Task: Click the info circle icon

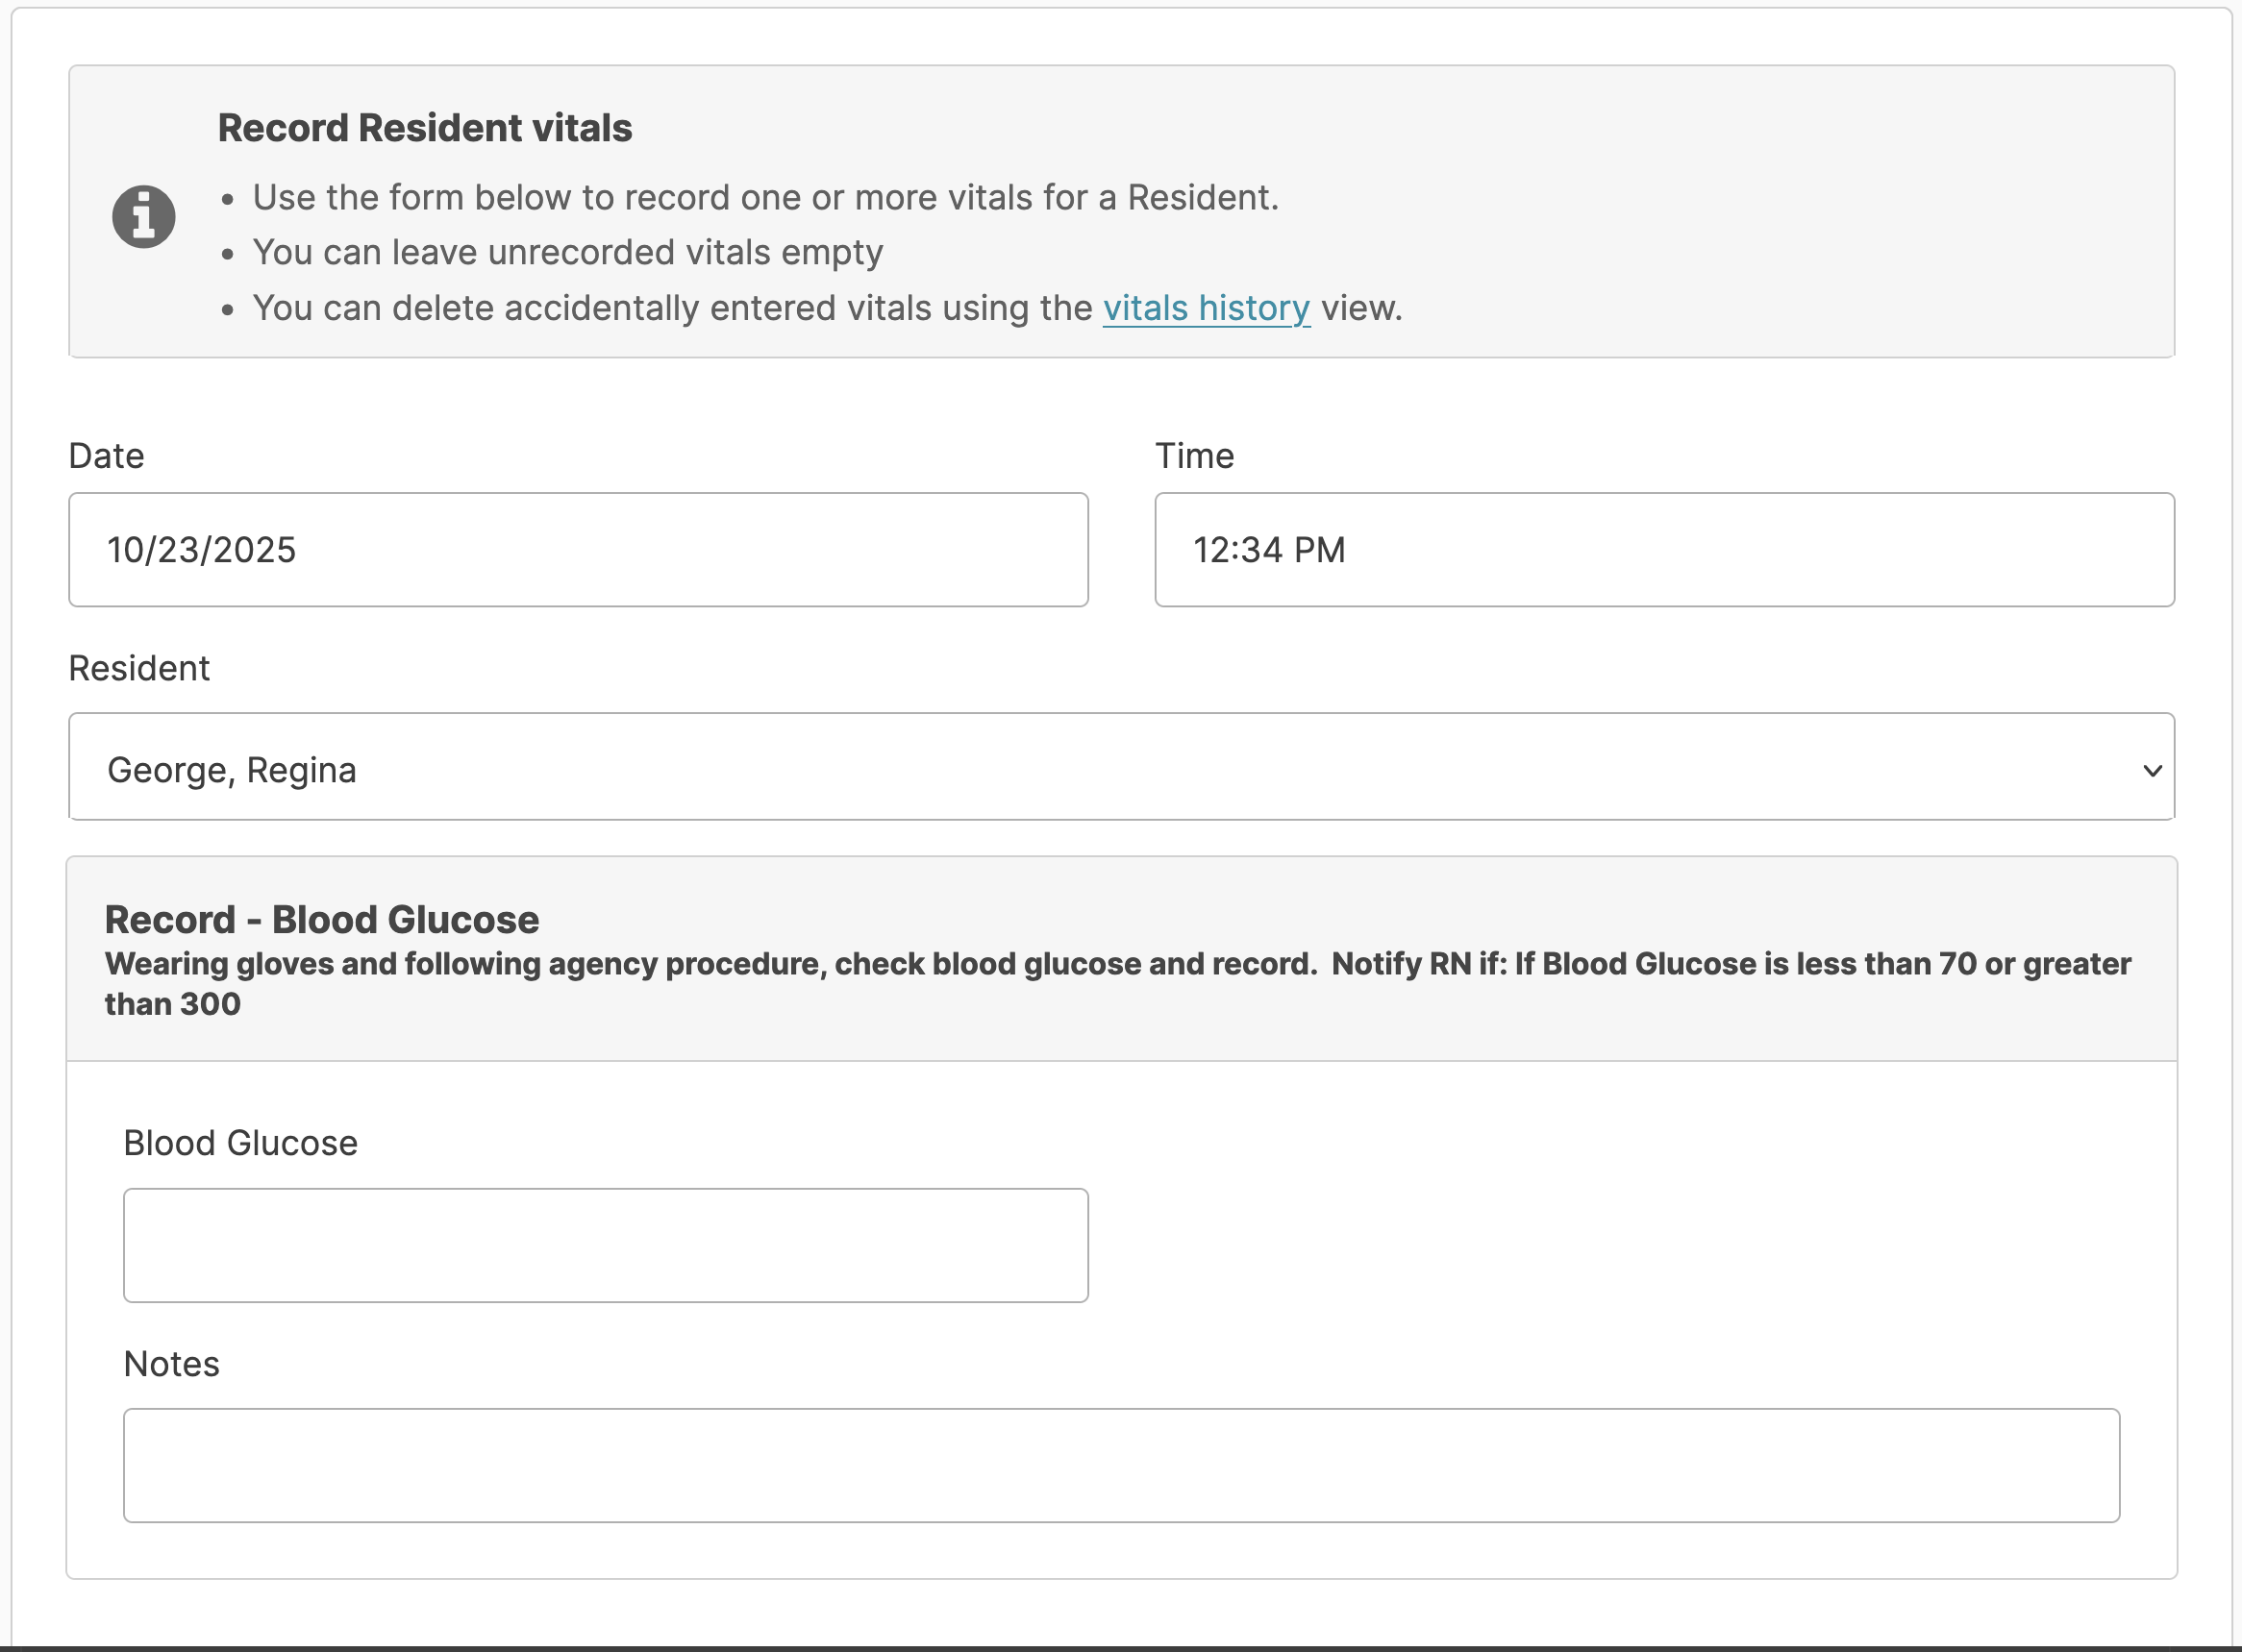Action: point(143,216)
